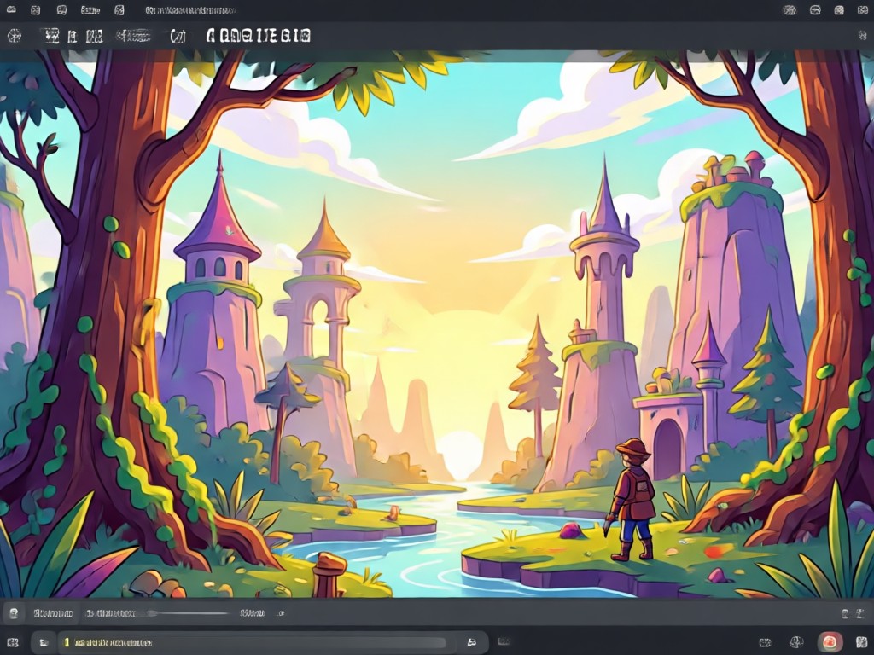874x655 pixels.
Task: Click the explorer character wearing a hat
Action: click(631, 500)
